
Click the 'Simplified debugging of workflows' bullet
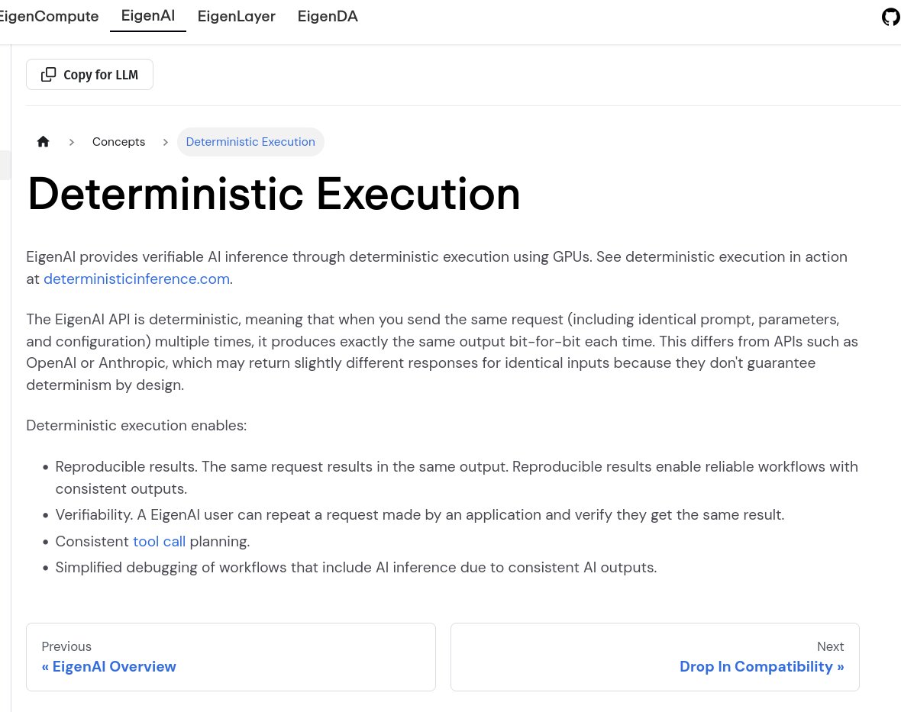pos(356,568)
